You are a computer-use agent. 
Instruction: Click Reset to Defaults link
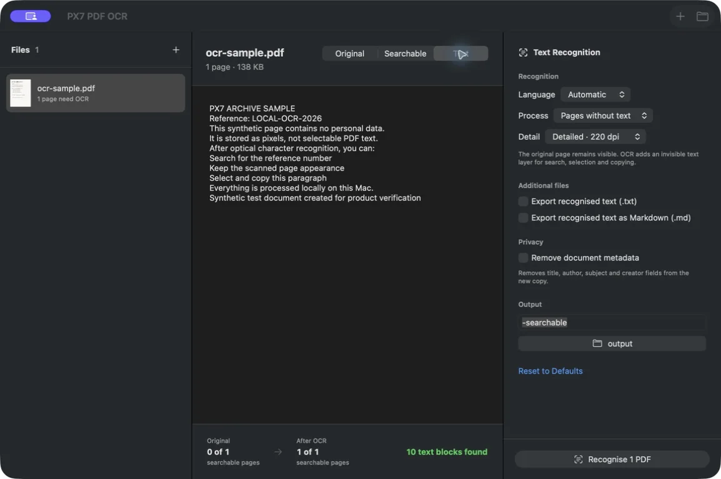550,371
